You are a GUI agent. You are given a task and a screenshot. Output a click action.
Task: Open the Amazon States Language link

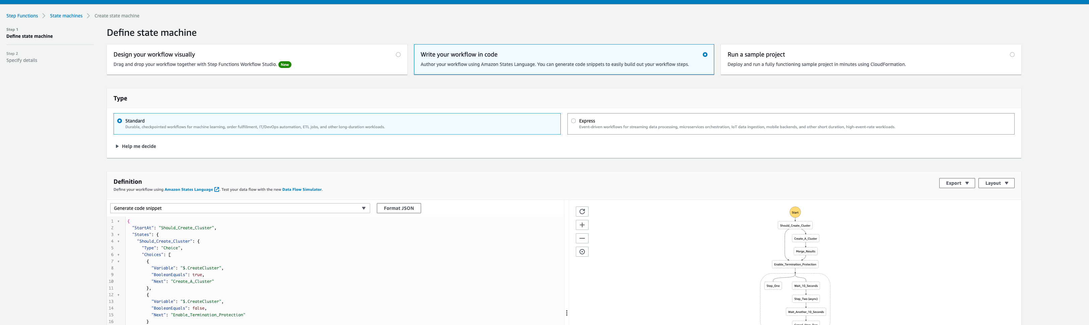coord(189,189)
